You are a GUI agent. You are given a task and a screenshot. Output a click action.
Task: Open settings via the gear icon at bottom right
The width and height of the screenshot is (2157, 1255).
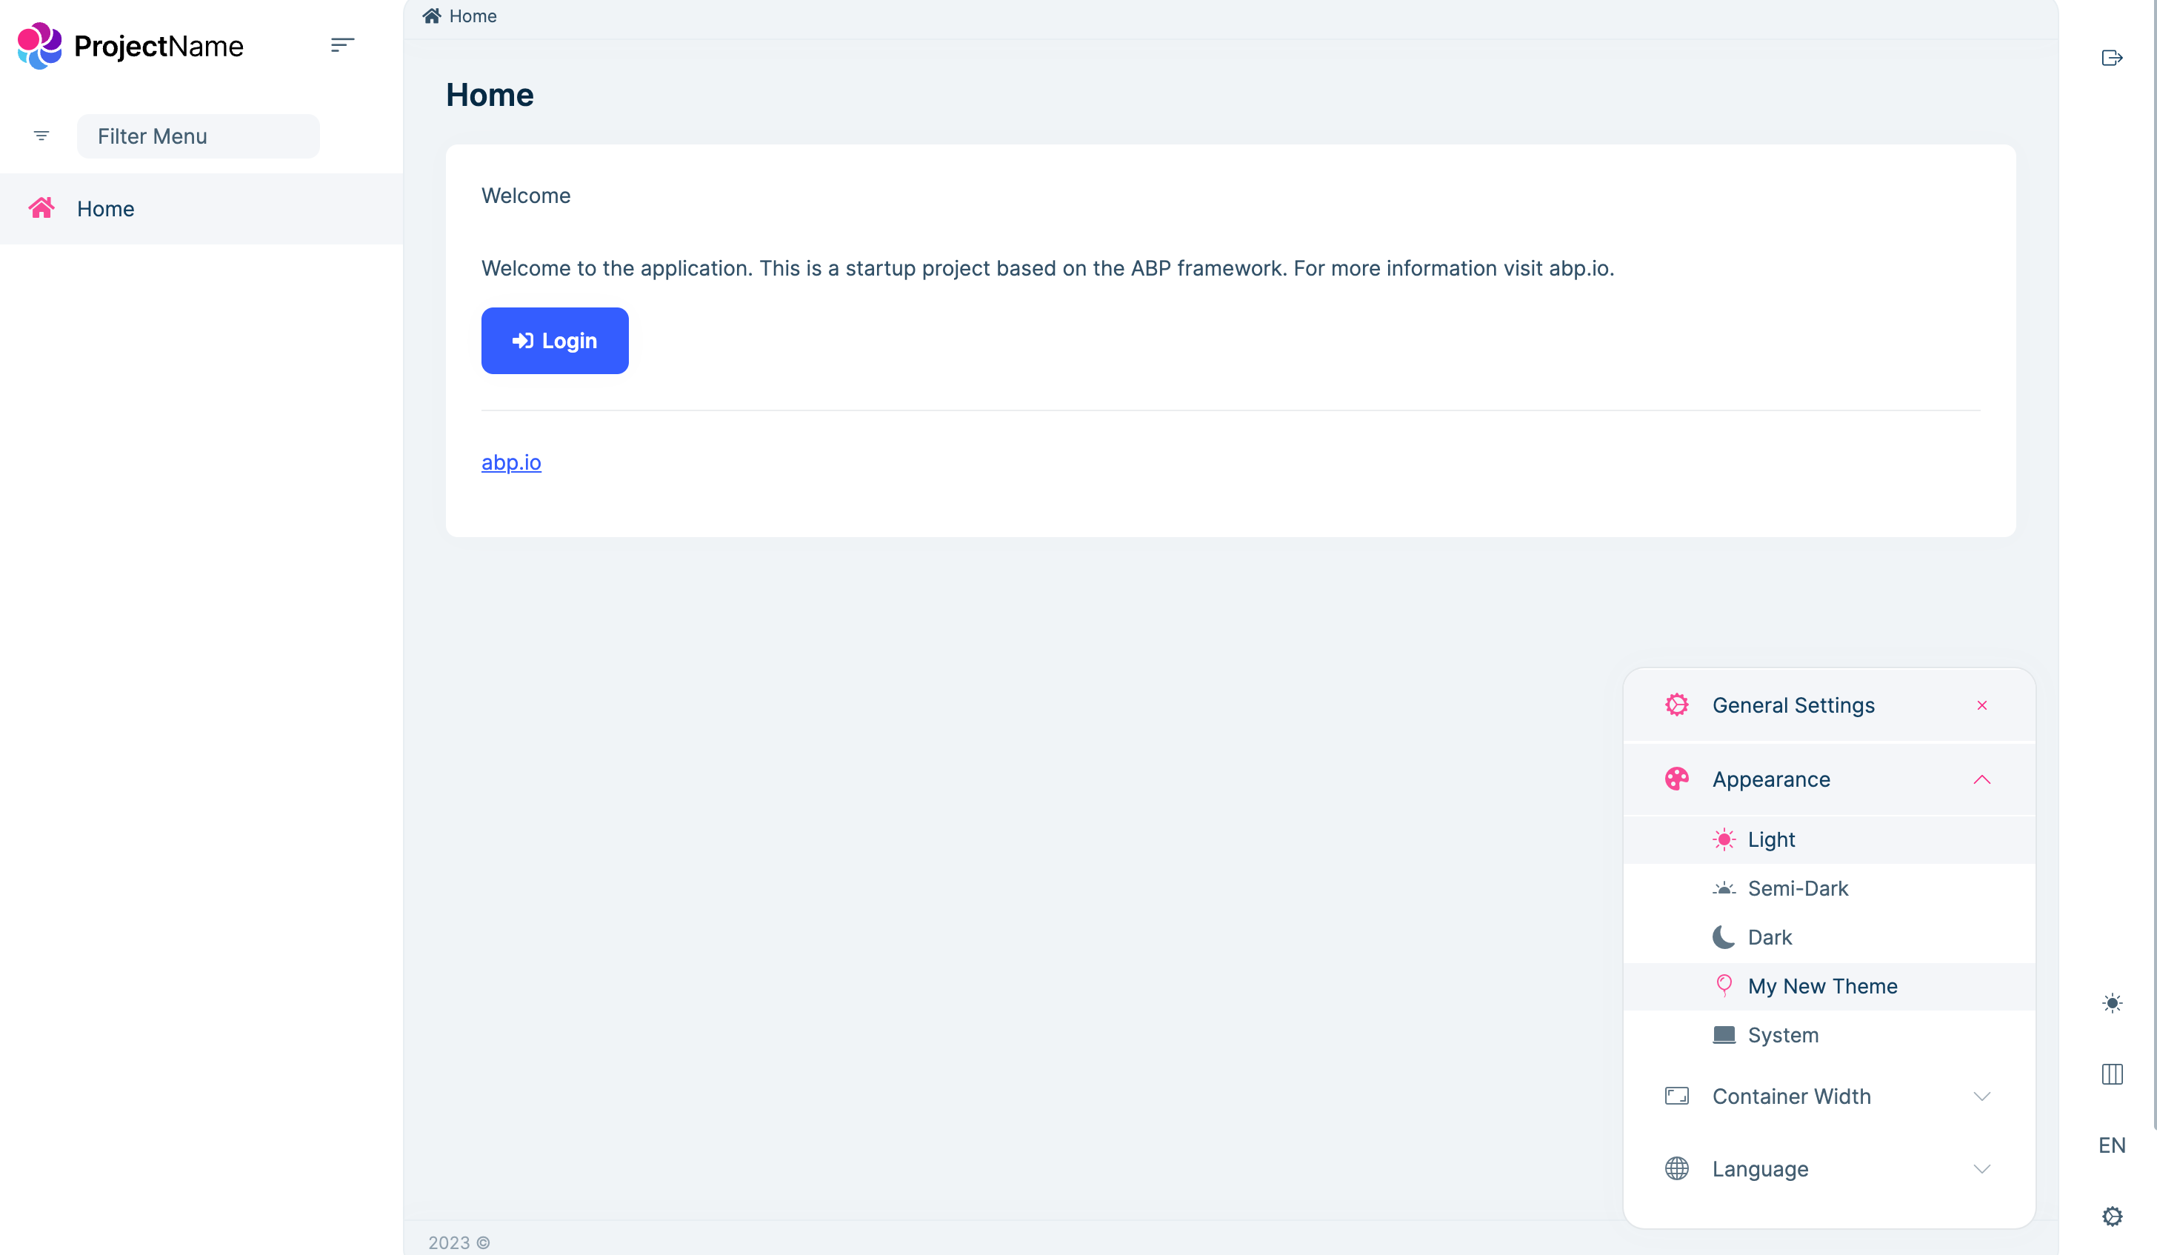[2113, 1216]
